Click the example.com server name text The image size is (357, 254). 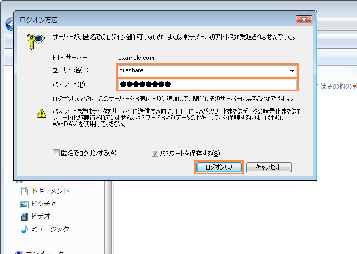point(136,58)
